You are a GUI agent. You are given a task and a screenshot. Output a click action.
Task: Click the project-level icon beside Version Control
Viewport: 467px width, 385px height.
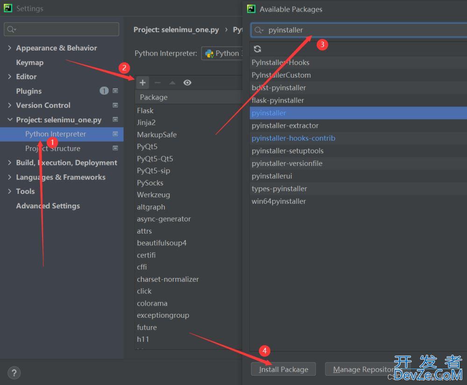(115, 105)
